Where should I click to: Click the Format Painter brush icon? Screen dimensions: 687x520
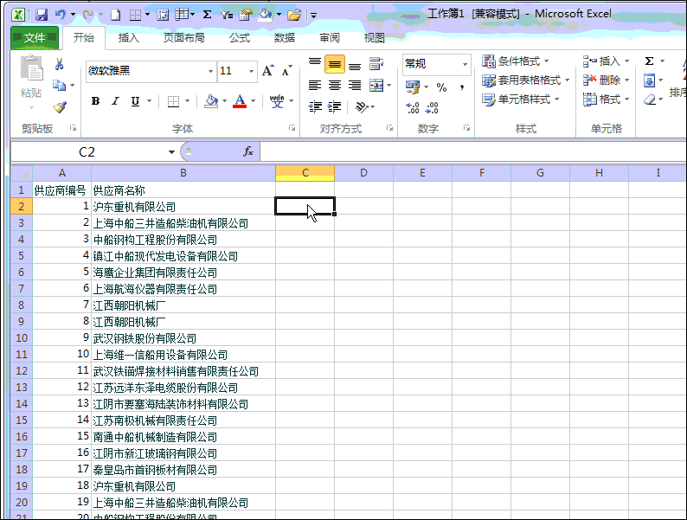click(59, 108)
